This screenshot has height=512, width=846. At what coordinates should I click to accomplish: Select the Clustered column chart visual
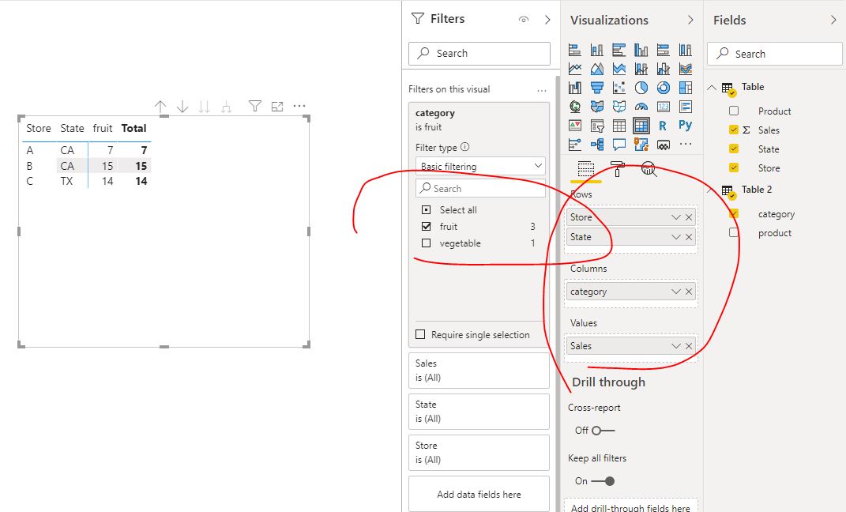[641, 51]
